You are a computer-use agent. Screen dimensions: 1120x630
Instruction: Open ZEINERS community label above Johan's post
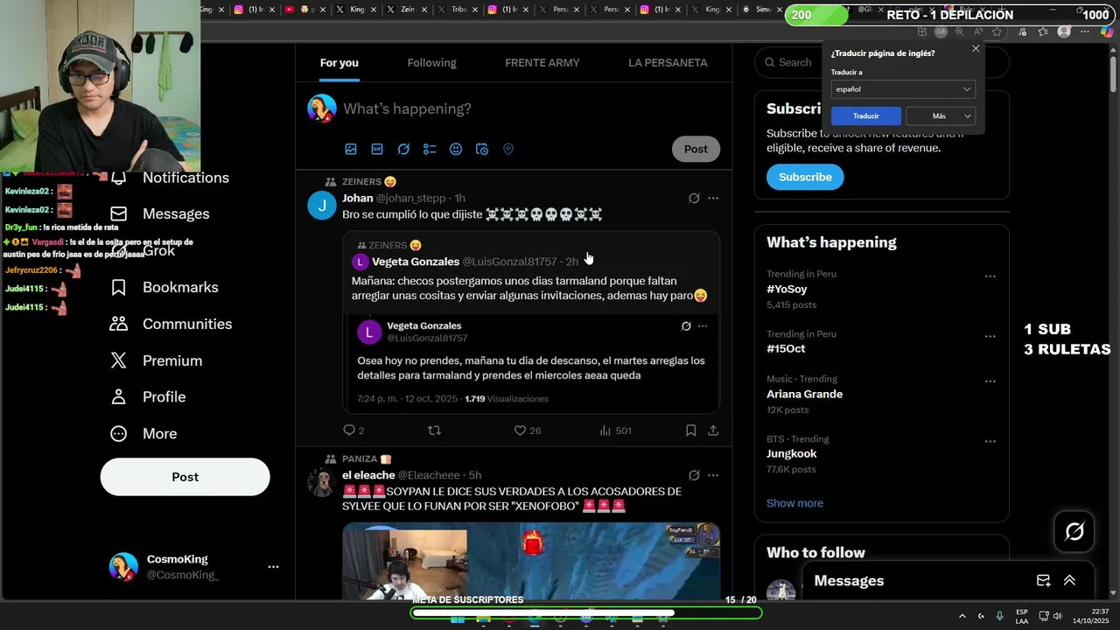tap(368, 182)
